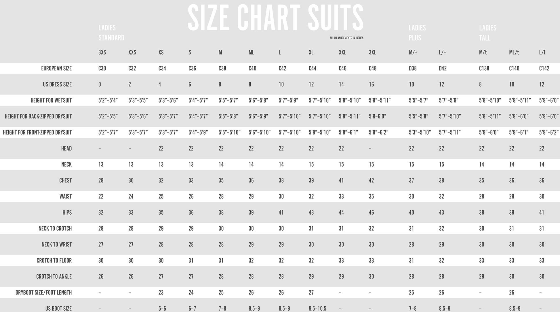Select the Height For Wetsuit row label

point(51,101)
